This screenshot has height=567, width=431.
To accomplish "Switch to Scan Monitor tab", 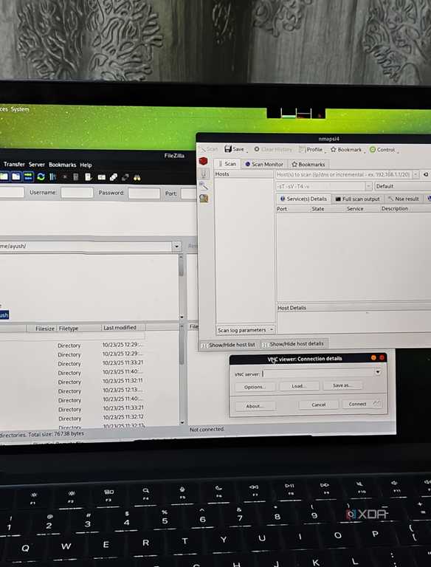I will [264, 164].
